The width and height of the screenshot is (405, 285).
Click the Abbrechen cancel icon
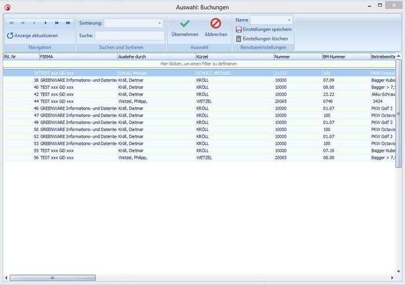tap(216, 23)
